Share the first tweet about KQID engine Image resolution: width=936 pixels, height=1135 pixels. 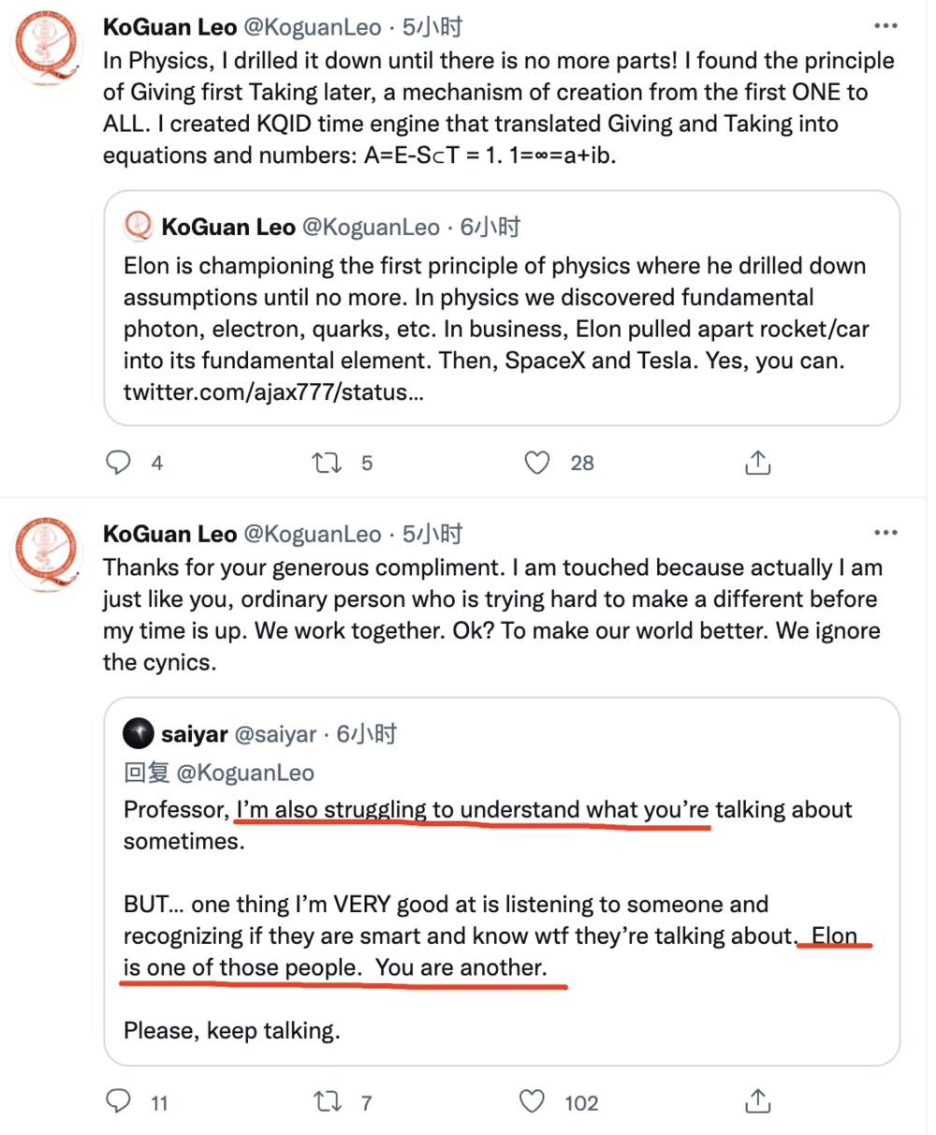coord(757,462)
